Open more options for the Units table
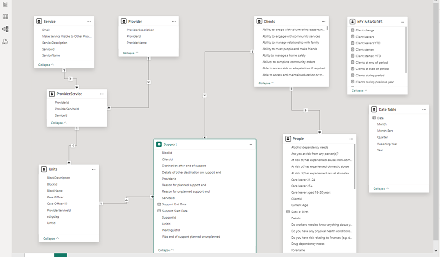This screenshot has height=257, width=440. tap(94, 169)
